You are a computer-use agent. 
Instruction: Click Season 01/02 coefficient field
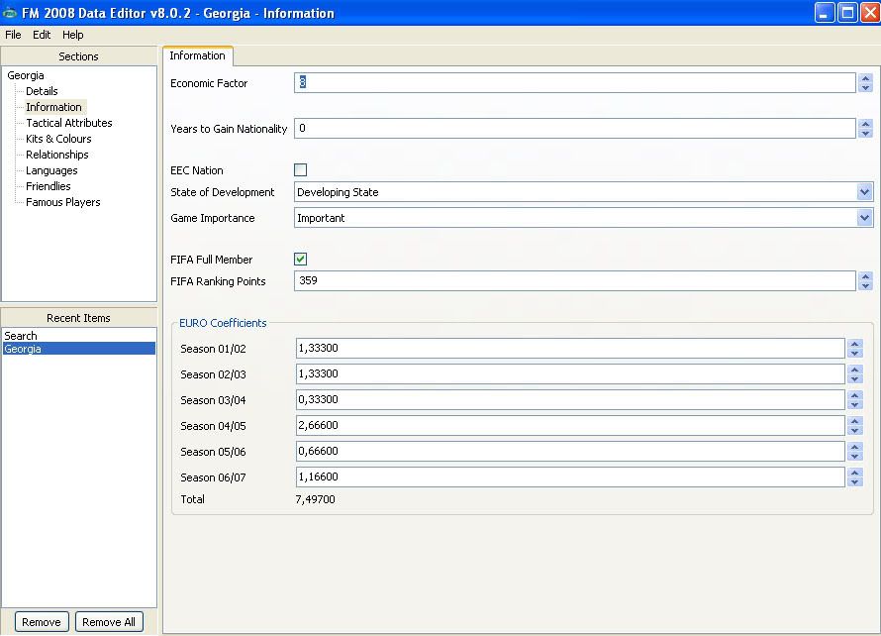tap(570, 348)
